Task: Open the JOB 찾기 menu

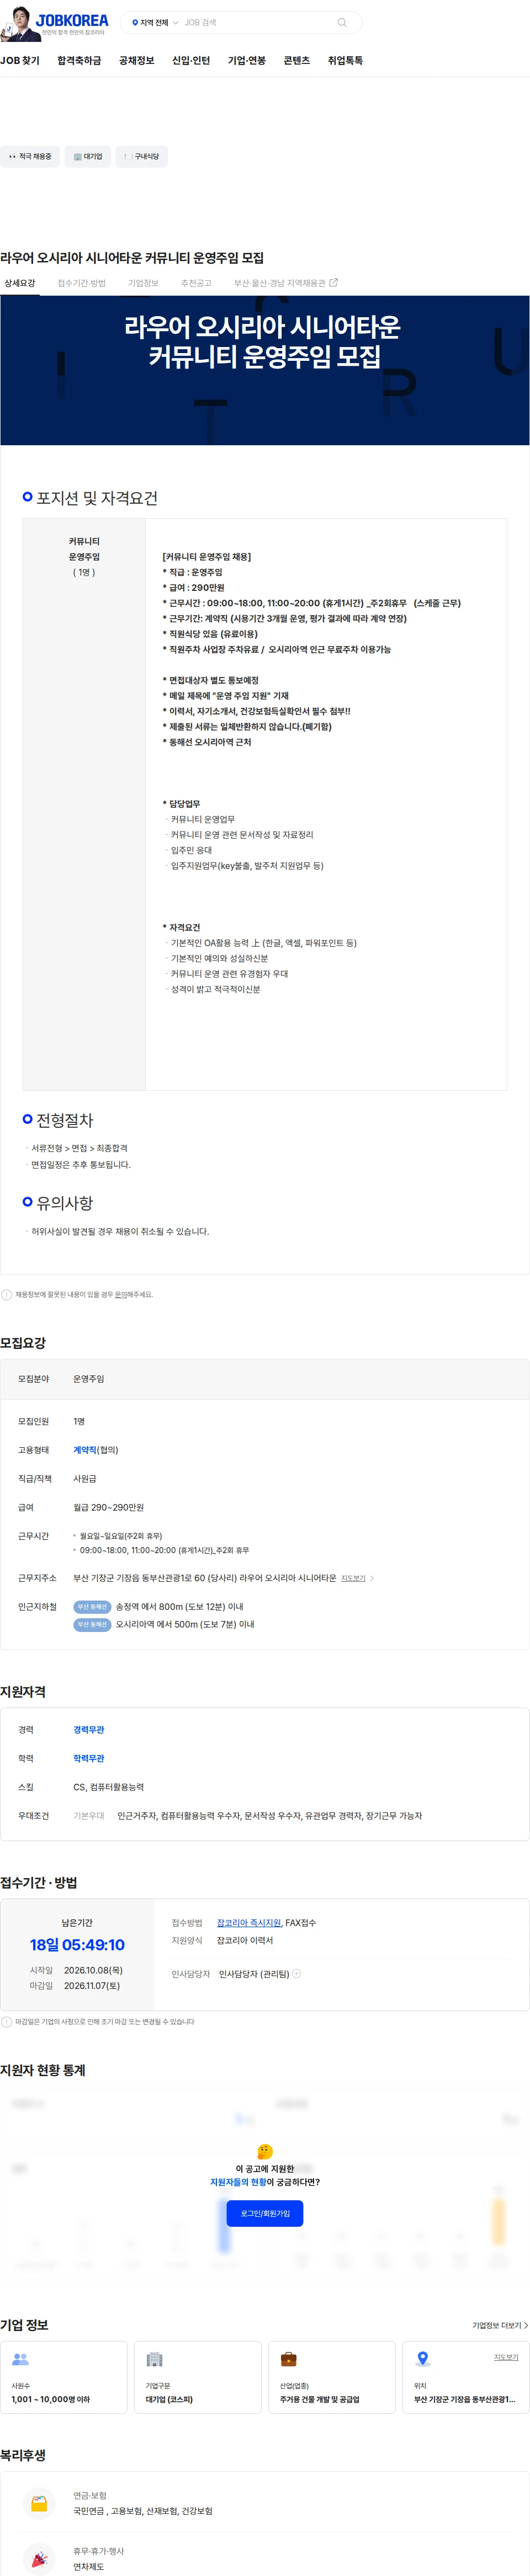Action: pyautogui.click(x=20, y=61)
